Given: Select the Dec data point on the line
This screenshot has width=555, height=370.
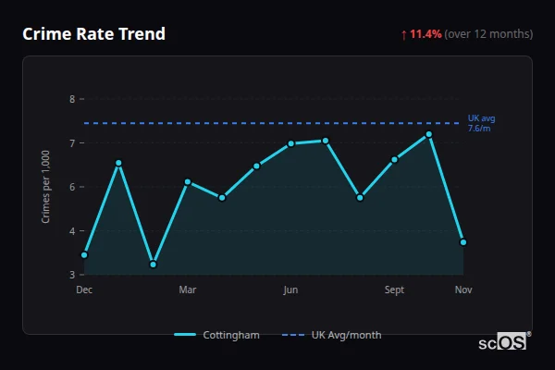Looking at the screenshot, I should [84, 255].
